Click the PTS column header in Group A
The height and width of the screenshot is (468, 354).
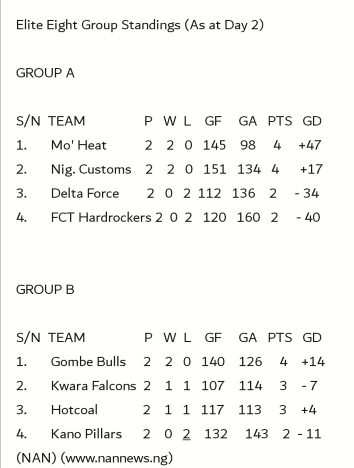click(x=280, y=121)
